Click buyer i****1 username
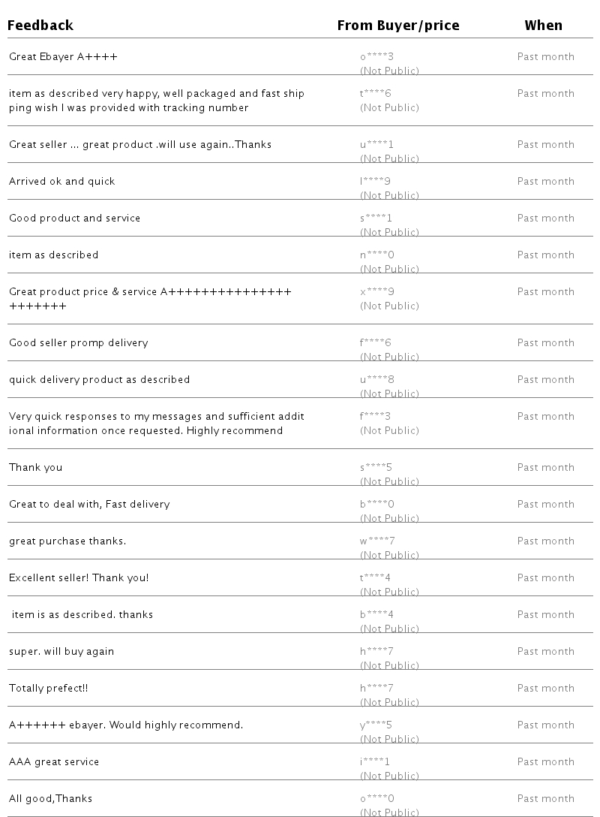 (x=375, y=762)
